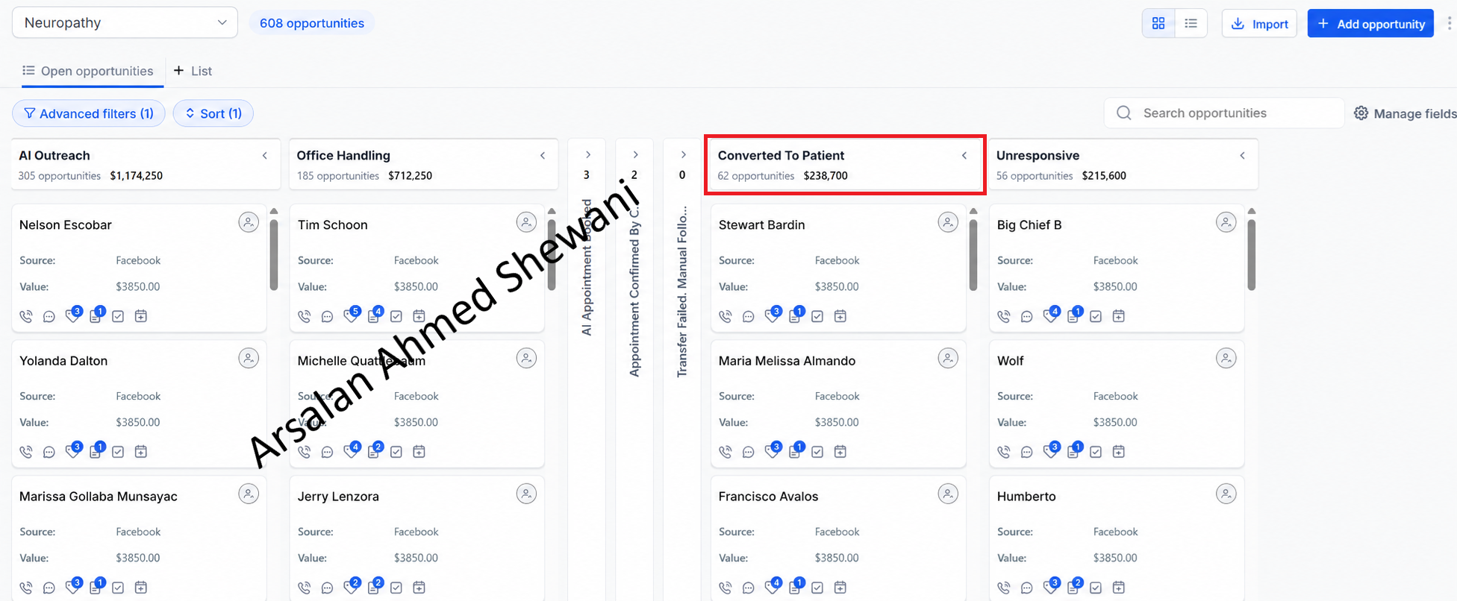This screenshot has height=601, width=1457.
Task: Click the Add opportunity button
Action: coord(1370,23)
